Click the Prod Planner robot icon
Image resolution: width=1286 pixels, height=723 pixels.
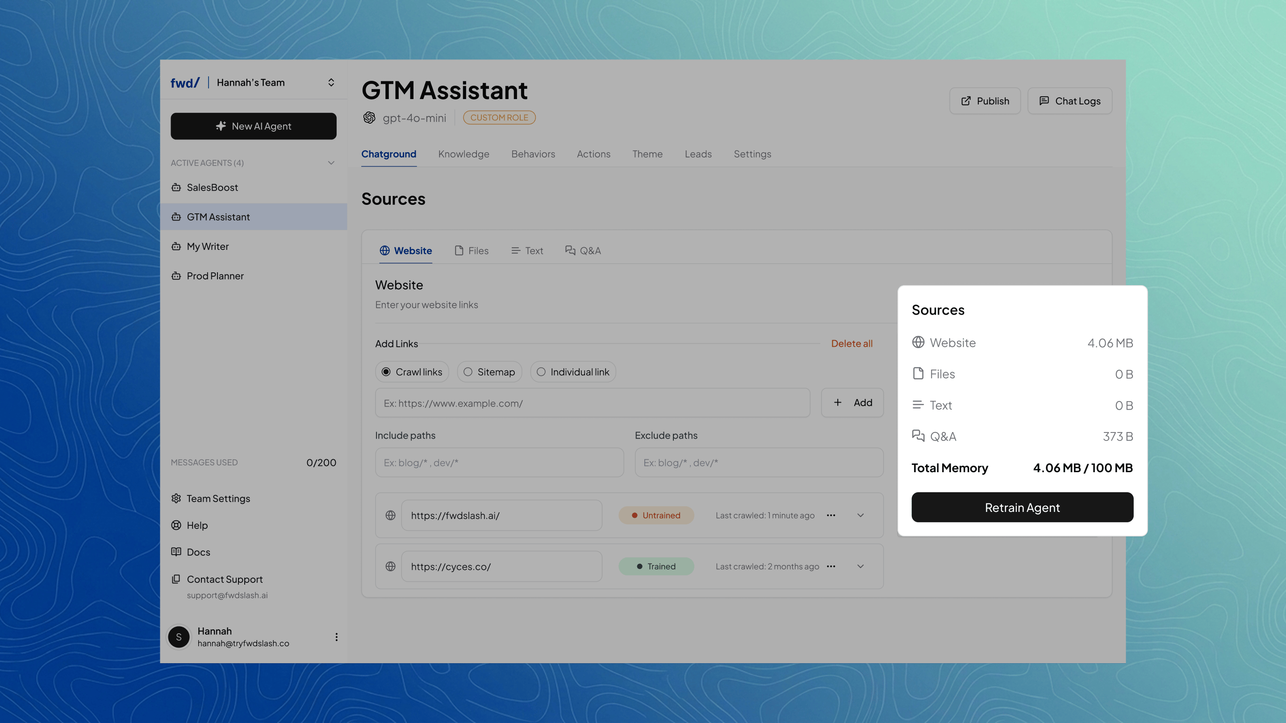point(176,276)
